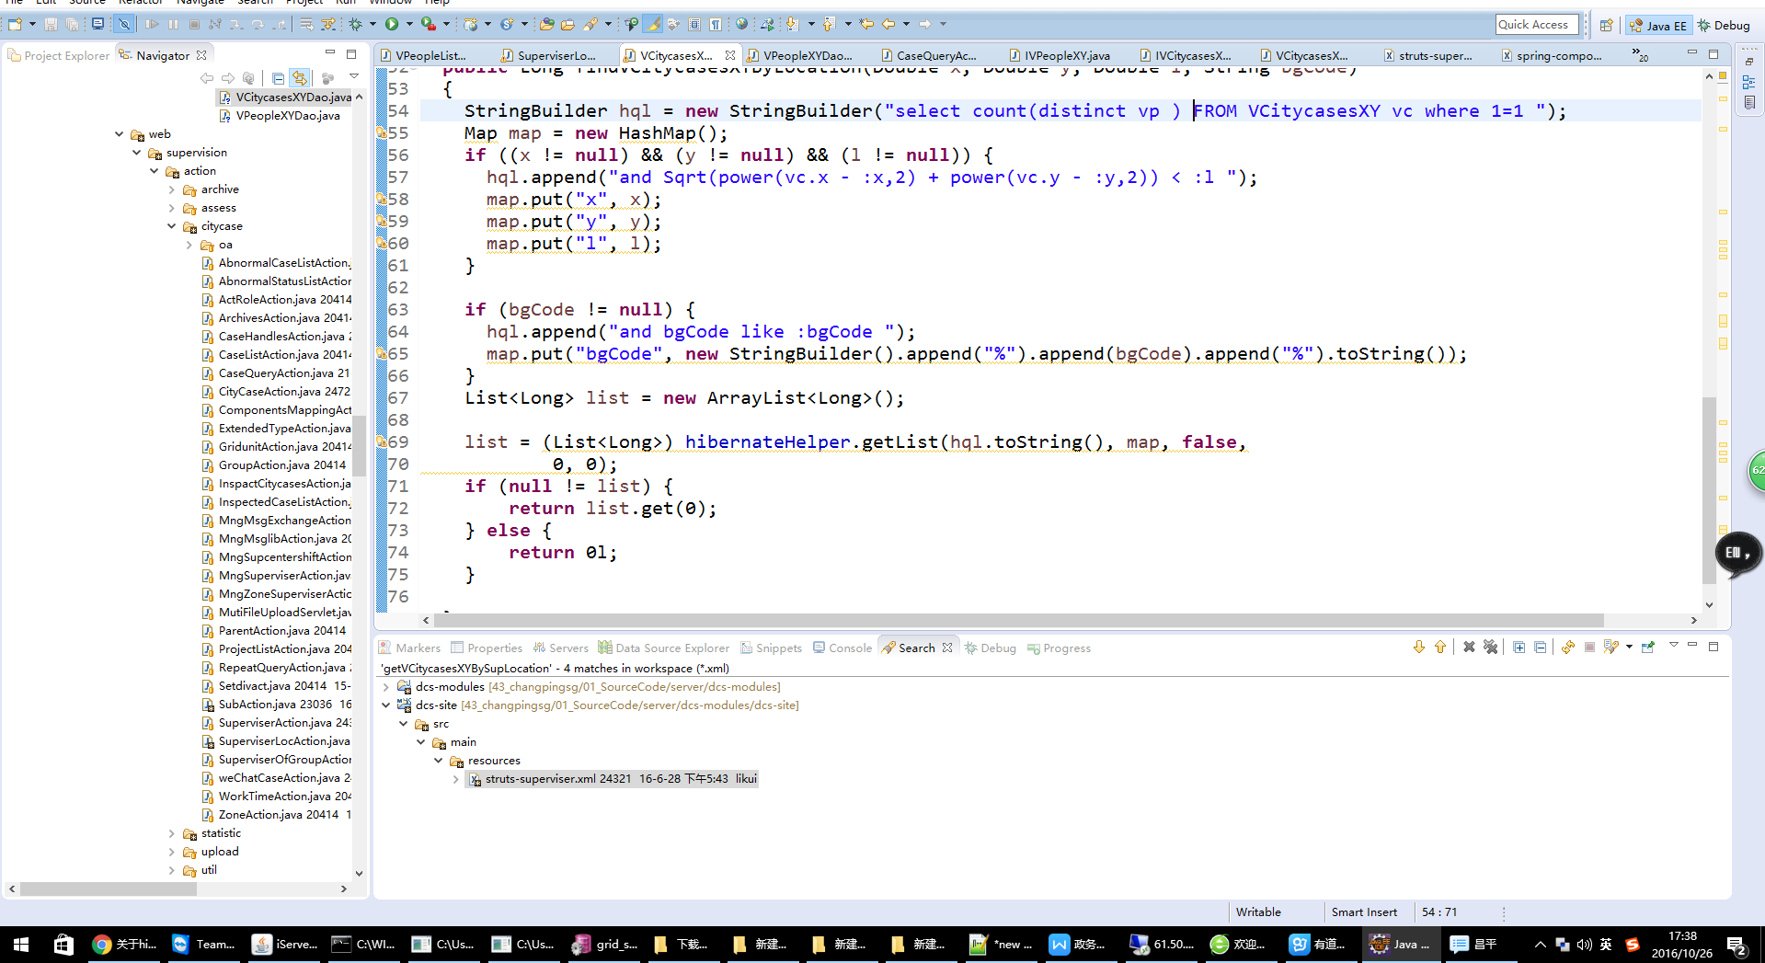Click the Save All toolbar icon
The height and width of the screenshot is (963, 1765).
click(71, 24)
